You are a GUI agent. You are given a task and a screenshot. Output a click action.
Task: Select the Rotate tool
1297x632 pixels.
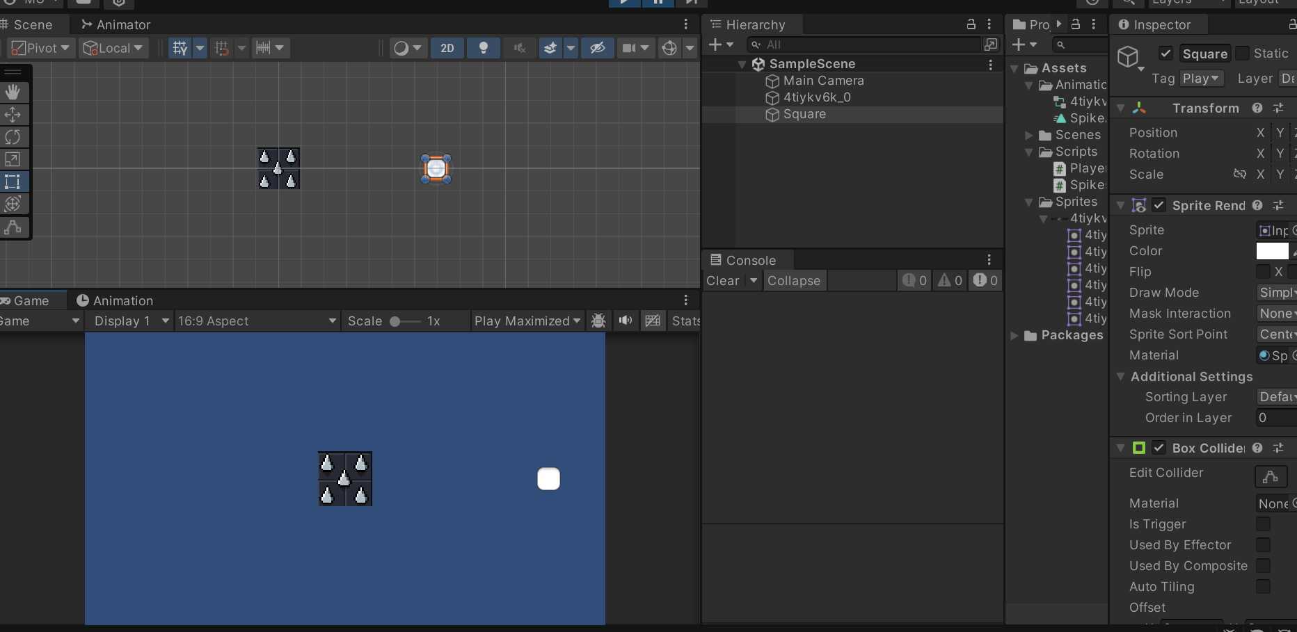click(x=13, y=137)
